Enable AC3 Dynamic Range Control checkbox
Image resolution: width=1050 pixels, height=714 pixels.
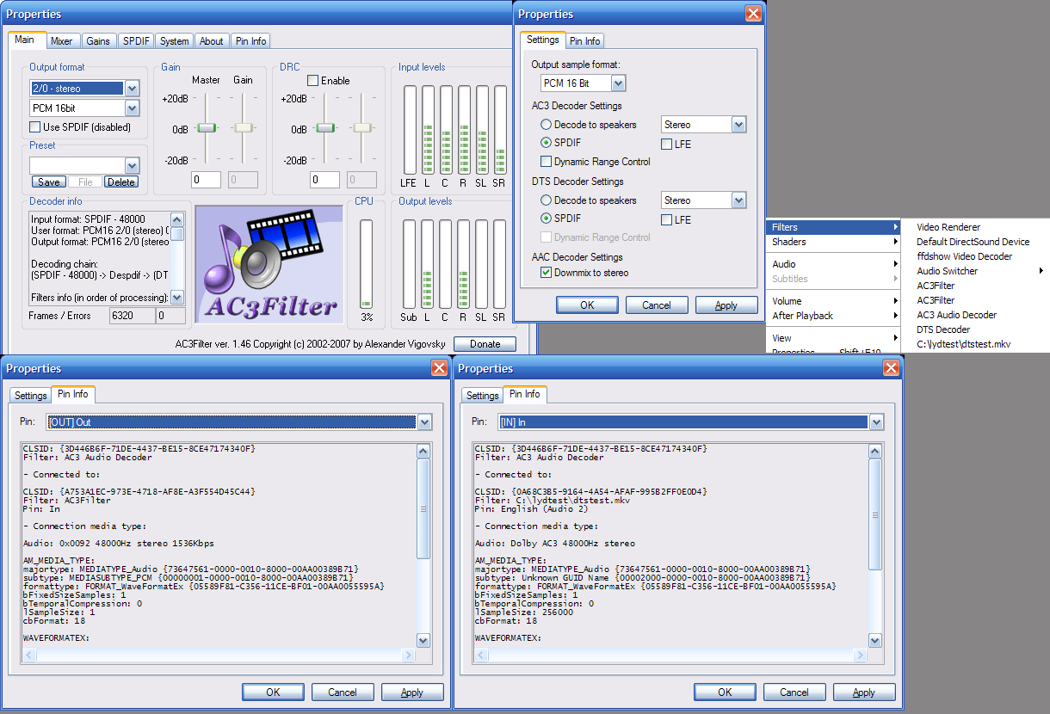click(547, 161)
